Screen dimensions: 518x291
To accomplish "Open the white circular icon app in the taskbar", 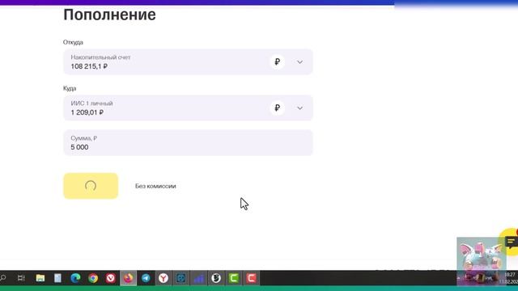I will click(216, 278).
